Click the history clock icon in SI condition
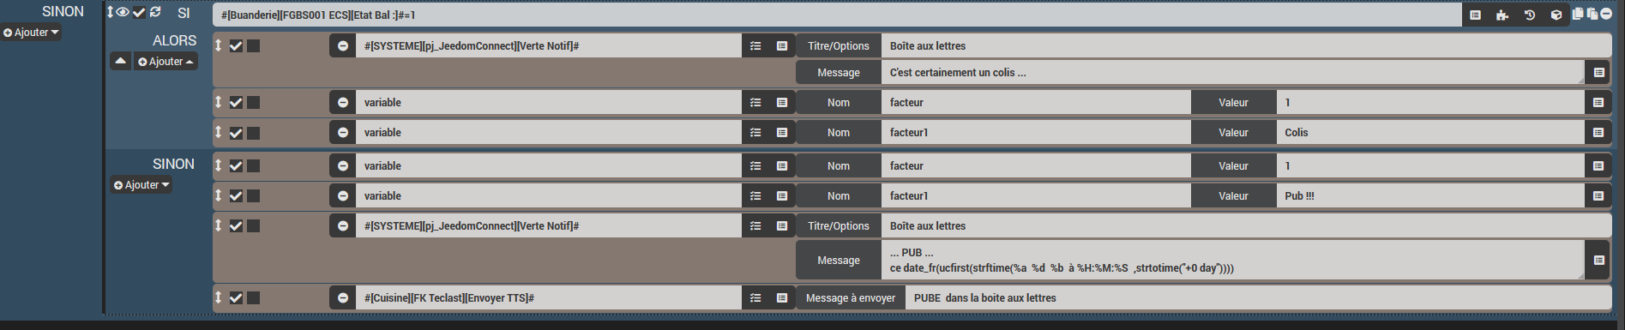This screenshot has height=330, width=1625. tap(1530, 15)
